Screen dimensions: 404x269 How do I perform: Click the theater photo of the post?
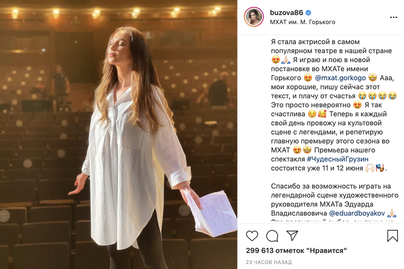pyautogui.click(x=119, y=134)
